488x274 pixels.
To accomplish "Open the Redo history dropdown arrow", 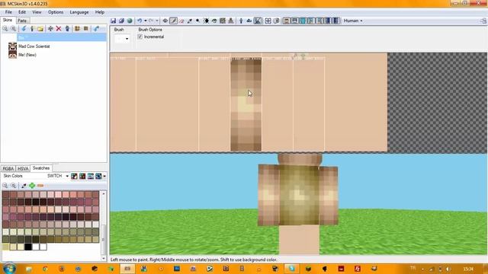I will [157, 21].
